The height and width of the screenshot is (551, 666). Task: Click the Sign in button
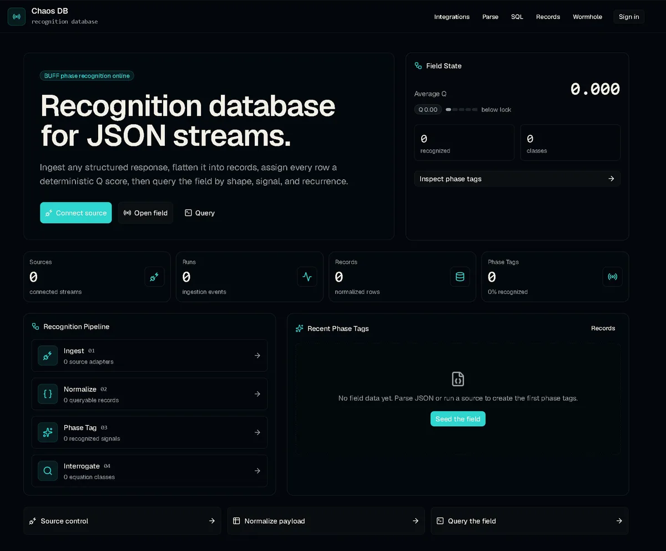coord(629,17)
